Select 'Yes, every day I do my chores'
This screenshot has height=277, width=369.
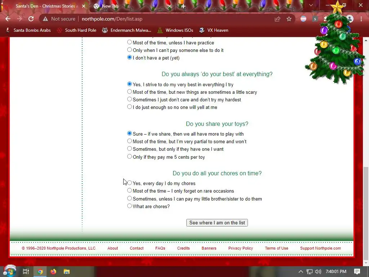[x=129, y=183]
